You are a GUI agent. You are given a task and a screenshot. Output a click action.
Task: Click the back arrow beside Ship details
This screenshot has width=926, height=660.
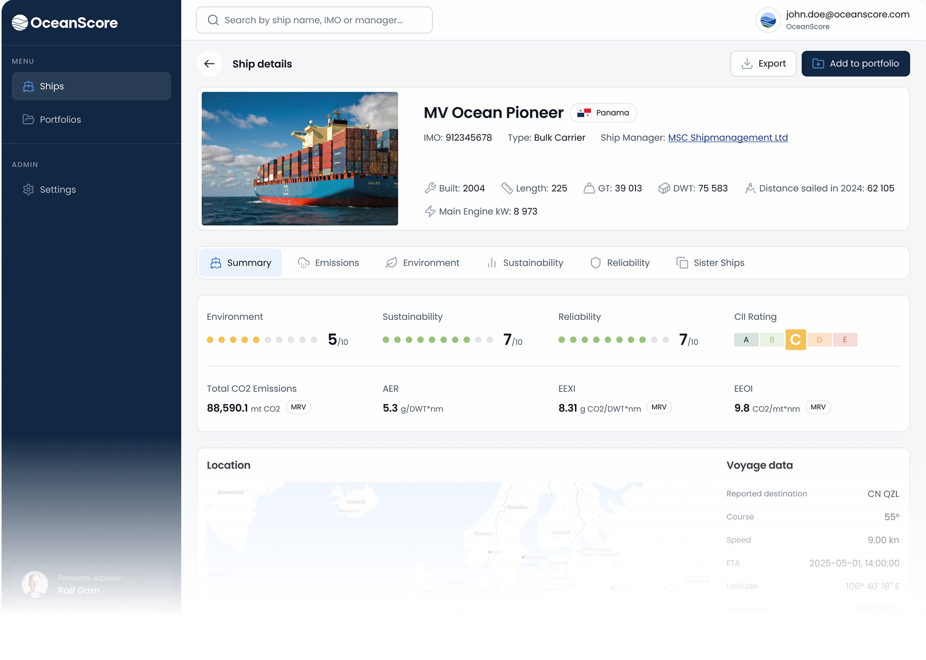pos(209,64)
